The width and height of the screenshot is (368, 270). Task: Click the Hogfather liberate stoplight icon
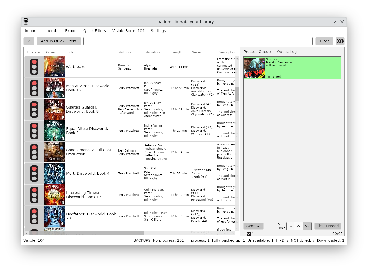(x=34, y=216)
